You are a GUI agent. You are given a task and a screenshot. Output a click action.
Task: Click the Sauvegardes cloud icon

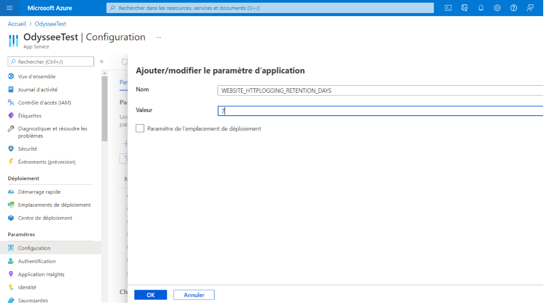(x=11, y=300)
